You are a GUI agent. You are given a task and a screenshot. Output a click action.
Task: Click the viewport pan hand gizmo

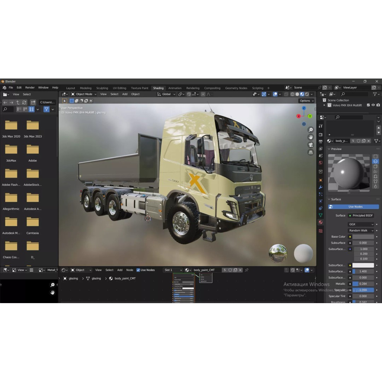pyautogui.click(x=311, y=137)
